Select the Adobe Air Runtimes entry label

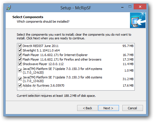point(44,85)
